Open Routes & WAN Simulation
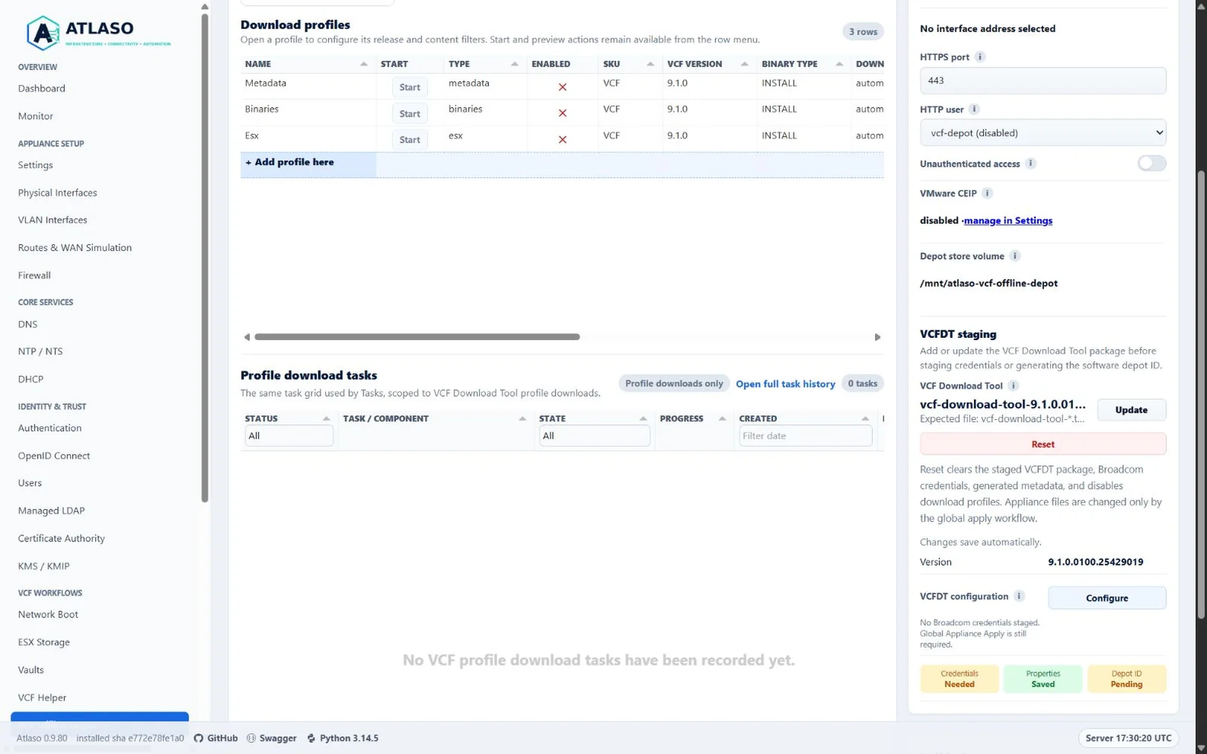Screen dimensions: 1207x754 pyautogui.click(x=75, y=247)
